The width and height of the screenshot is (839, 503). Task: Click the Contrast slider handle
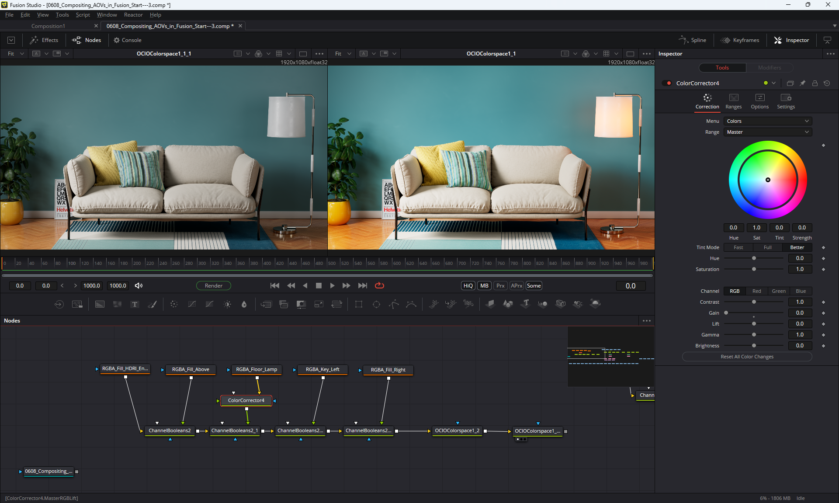pos(754,302)
